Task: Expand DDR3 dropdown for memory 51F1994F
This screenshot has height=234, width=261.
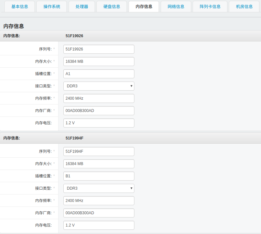Action: 99,188
